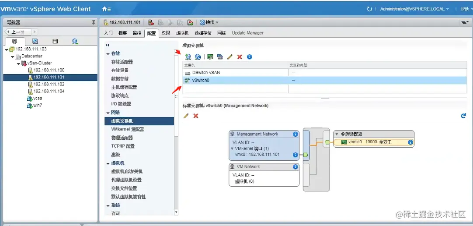Select TCP/IP 配置 in the sidebar
Image resolution: width=473 pixels, height=226 pixels.
coord(123,146)
